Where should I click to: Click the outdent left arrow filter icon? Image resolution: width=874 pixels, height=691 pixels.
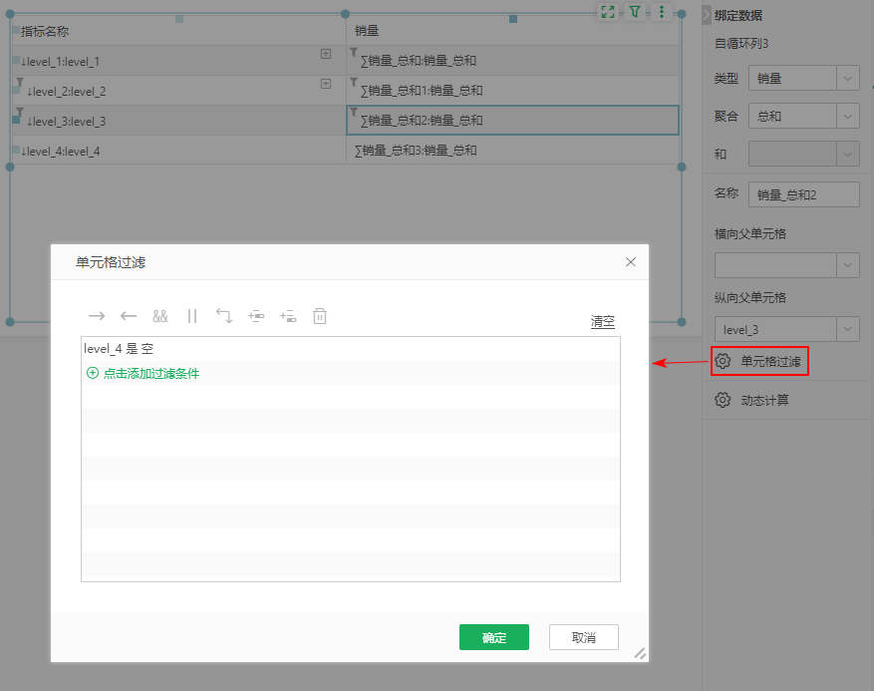129,316
